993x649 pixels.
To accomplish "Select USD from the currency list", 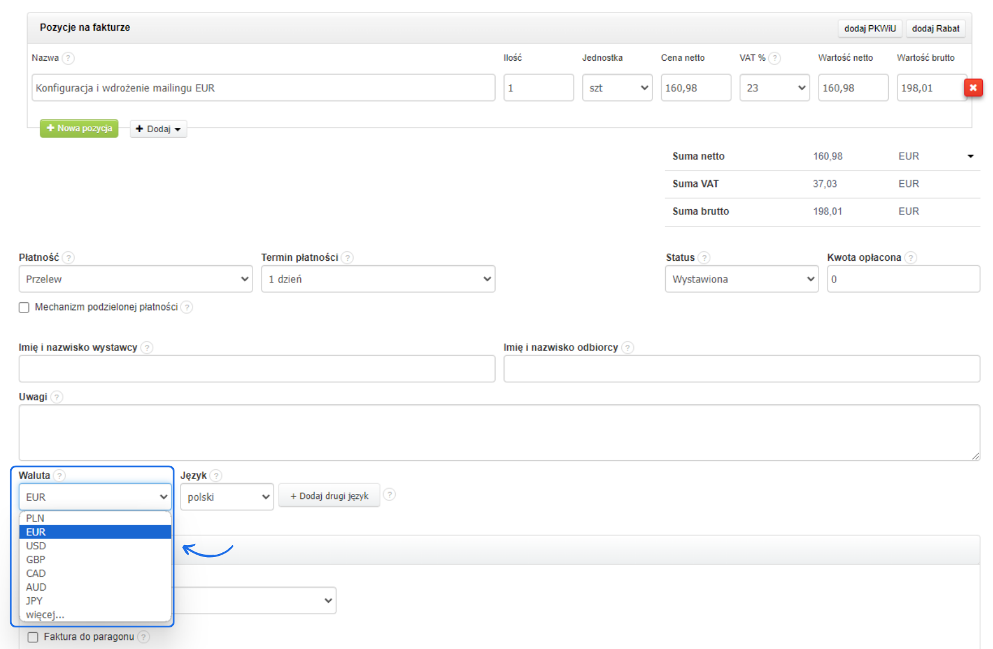I will [36, 546].
